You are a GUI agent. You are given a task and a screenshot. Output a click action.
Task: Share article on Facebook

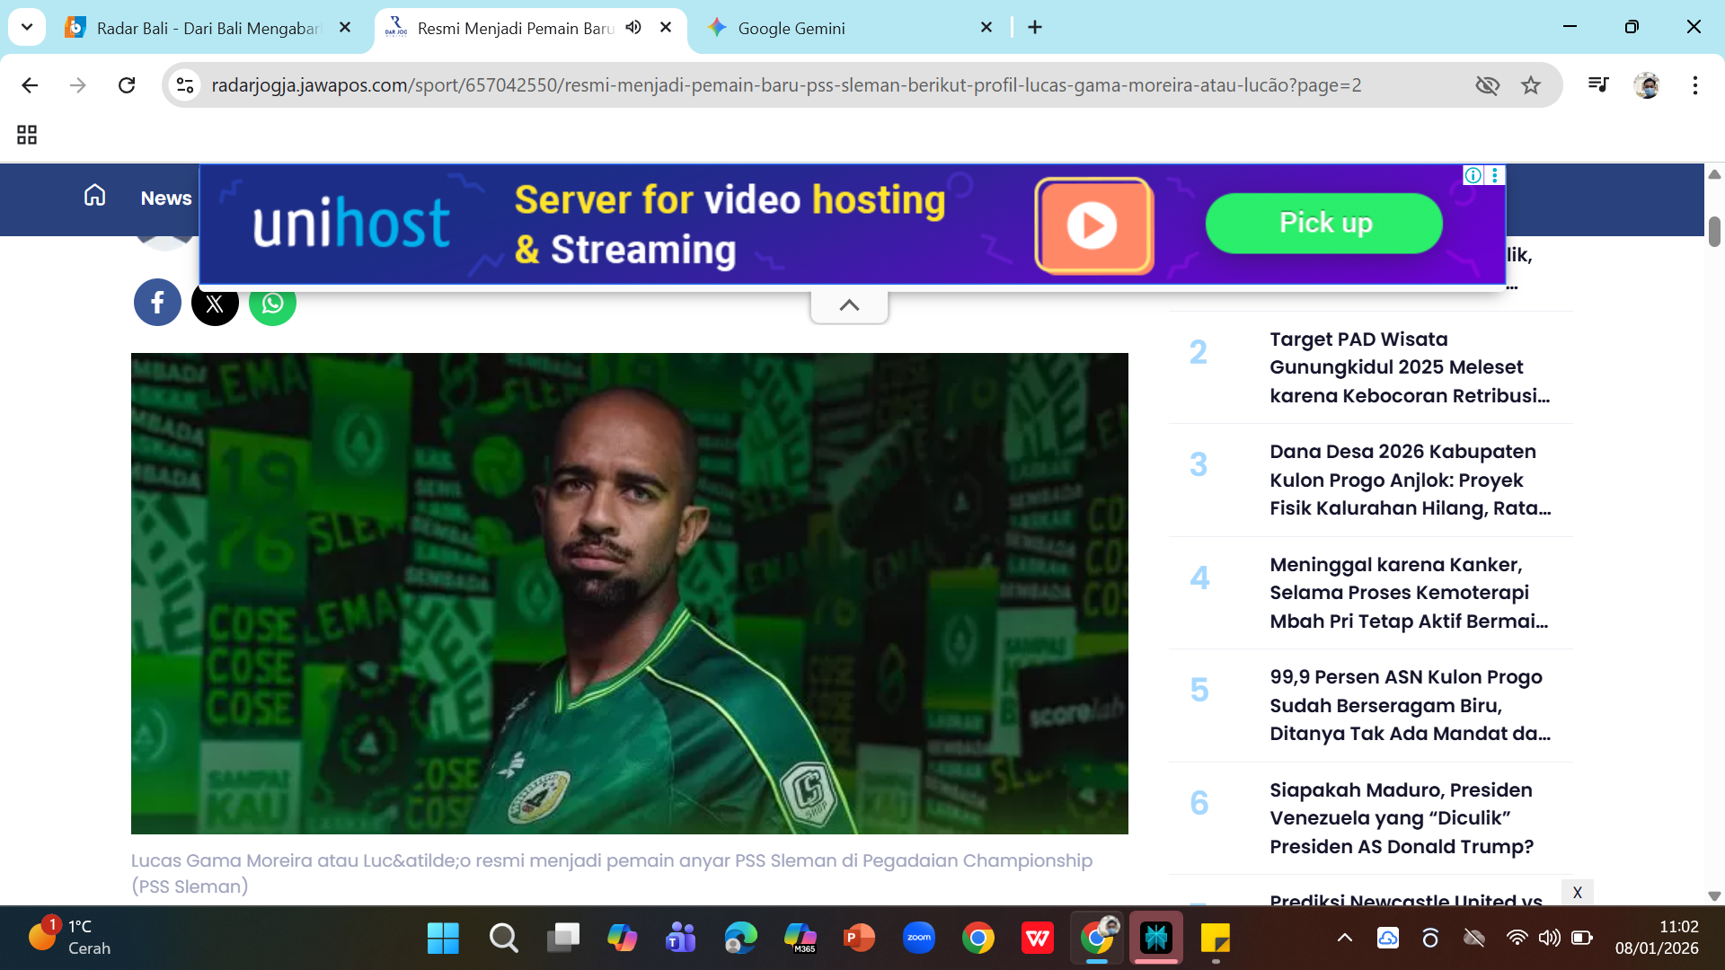[157, 303]
